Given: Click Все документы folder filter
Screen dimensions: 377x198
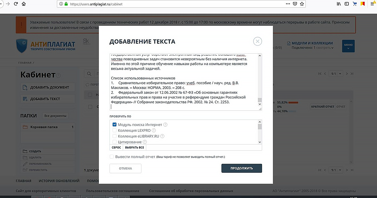Looking at the screenshot, I should click(55, 116).
